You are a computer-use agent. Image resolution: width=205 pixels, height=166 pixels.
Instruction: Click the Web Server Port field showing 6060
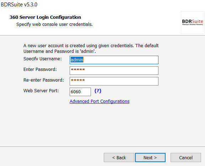pos(80,92)
